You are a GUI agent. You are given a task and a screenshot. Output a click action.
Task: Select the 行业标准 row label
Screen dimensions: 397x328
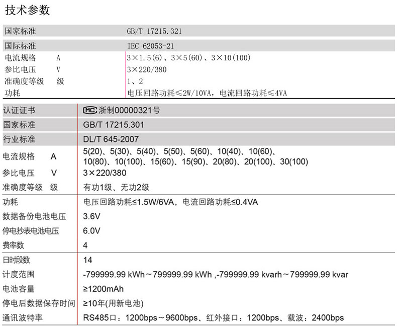pyautogui.click(x=19, y=139)
